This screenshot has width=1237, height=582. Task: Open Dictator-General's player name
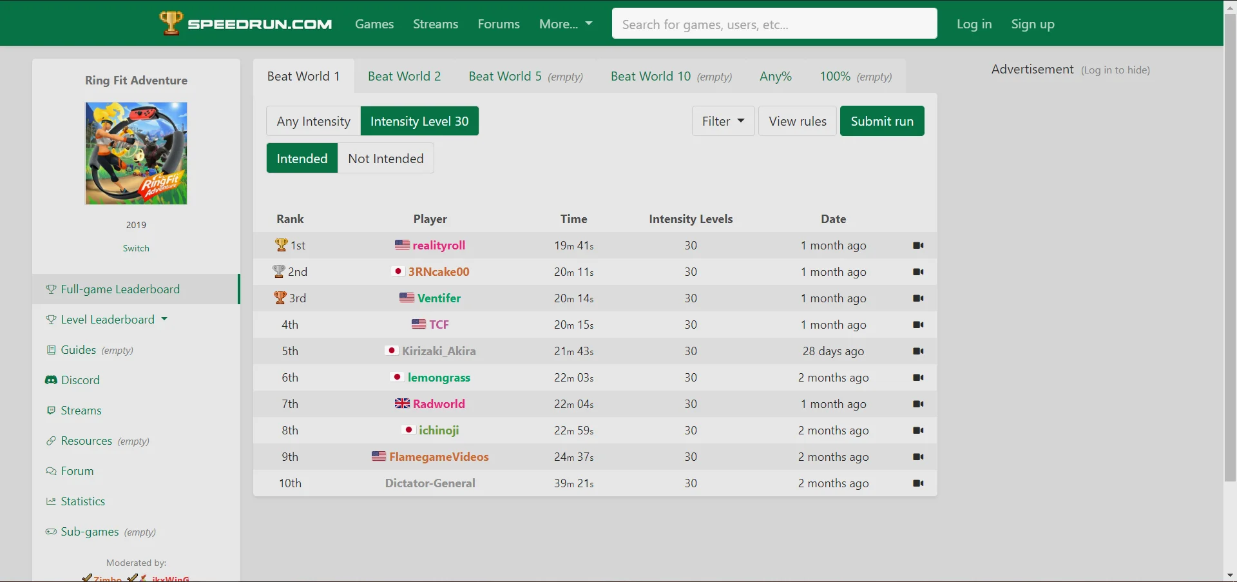tap(430, 483)
